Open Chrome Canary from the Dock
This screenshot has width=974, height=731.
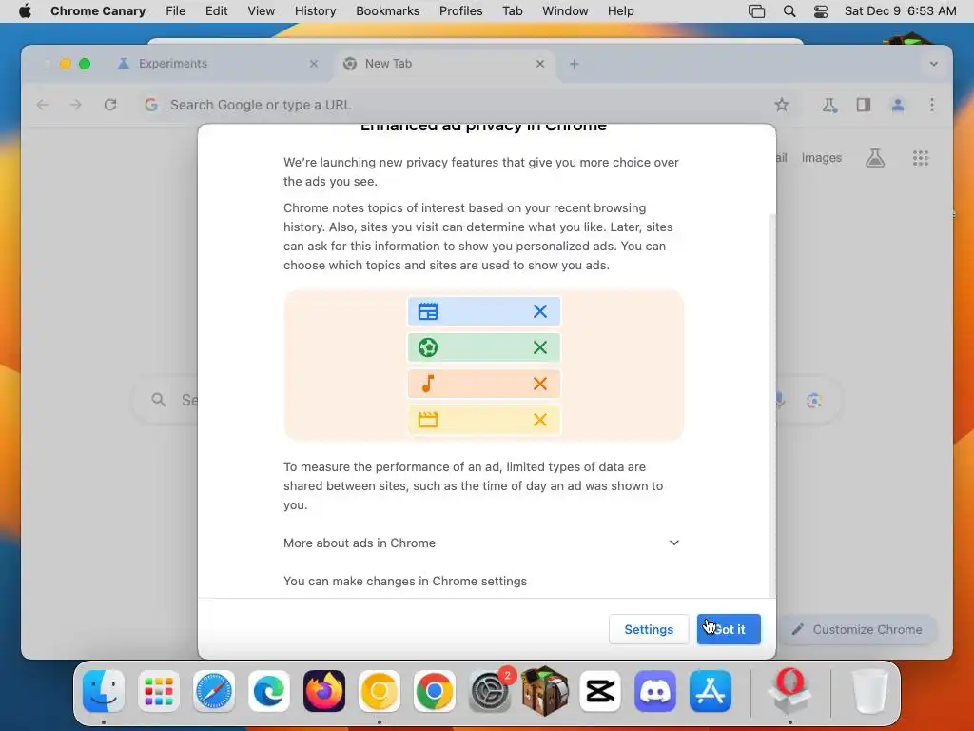tap(380, 691)
